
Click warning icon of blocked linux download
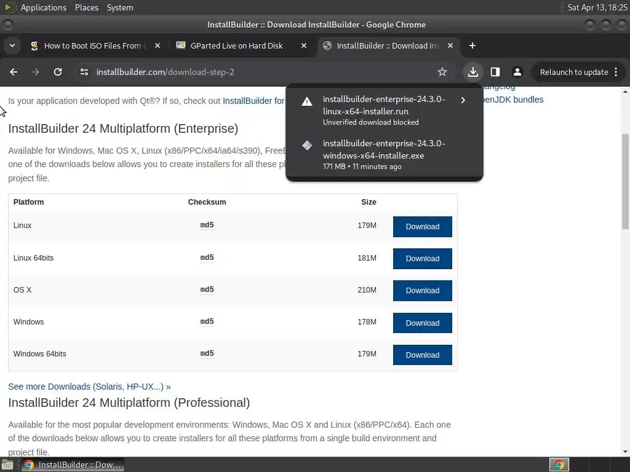(307, 101)
